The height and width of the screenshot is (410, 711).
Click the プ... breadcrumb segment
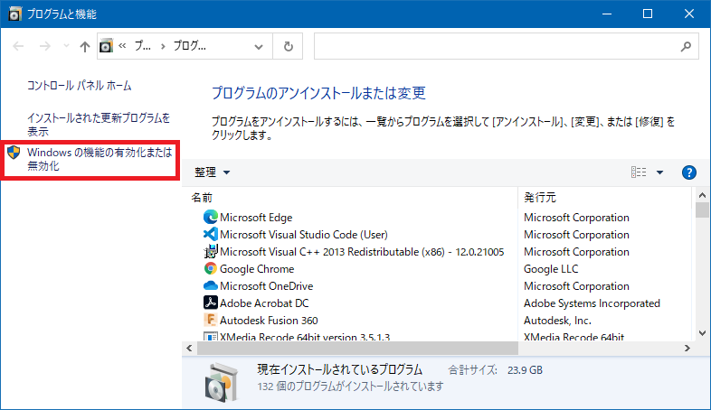point(142,46)
